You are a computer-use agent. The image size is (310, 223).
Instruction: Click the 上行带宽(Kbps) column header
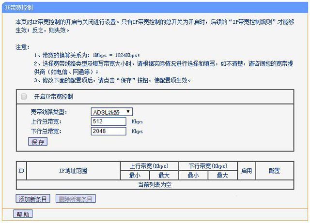pyautogui.click(x=150, y=166)
